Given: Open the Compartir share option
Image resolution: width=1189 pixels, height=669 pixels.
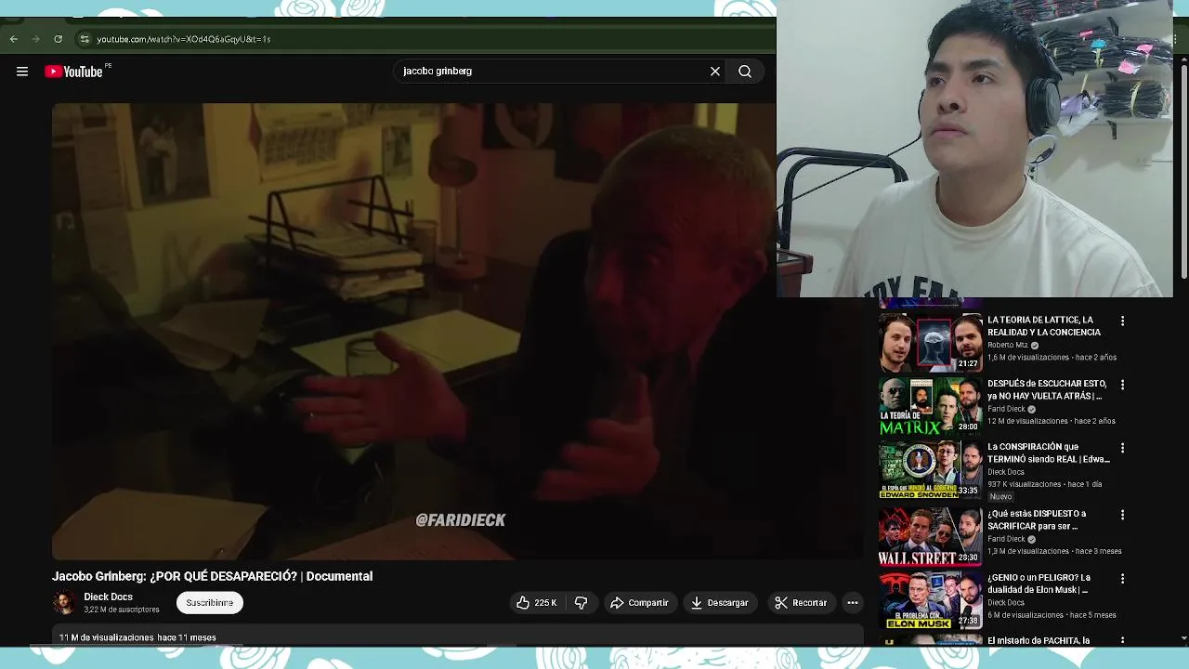Looking at the screenshot, I should [639, 603].
